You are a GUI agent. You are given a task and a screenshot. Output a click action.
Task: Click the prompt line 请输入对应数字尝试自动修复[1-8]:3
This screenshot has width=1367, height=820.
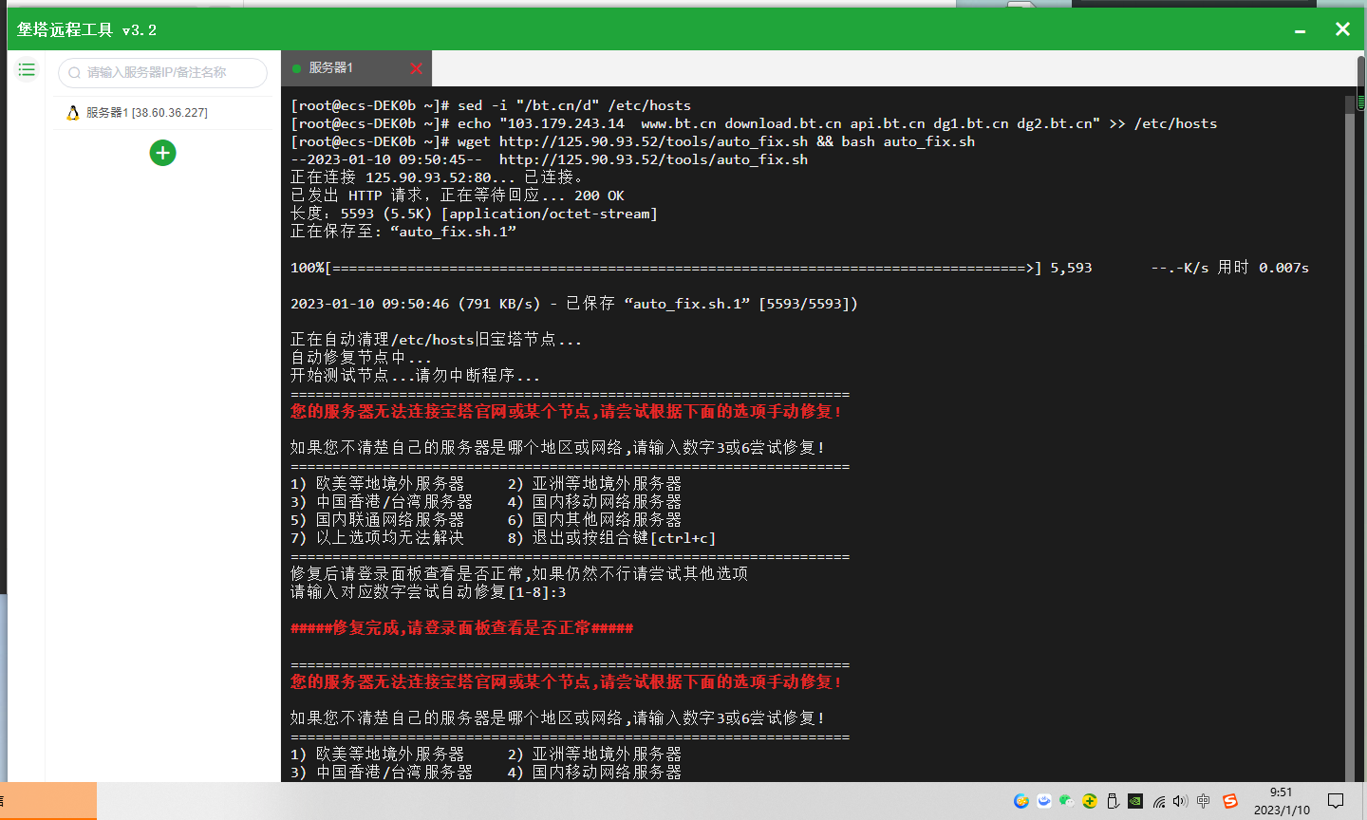[428, 592]
